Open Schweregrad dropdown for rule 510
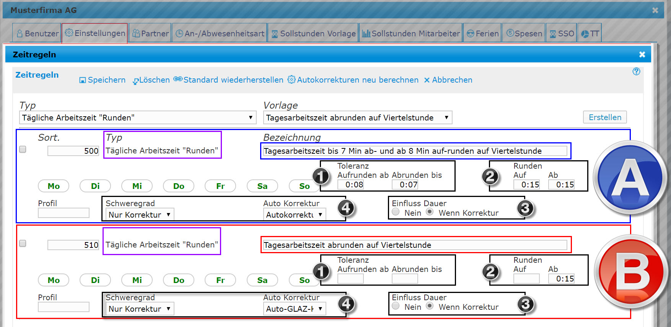Image resolution: width=671 pixels, height=327 pixels. tap(140, 309)
